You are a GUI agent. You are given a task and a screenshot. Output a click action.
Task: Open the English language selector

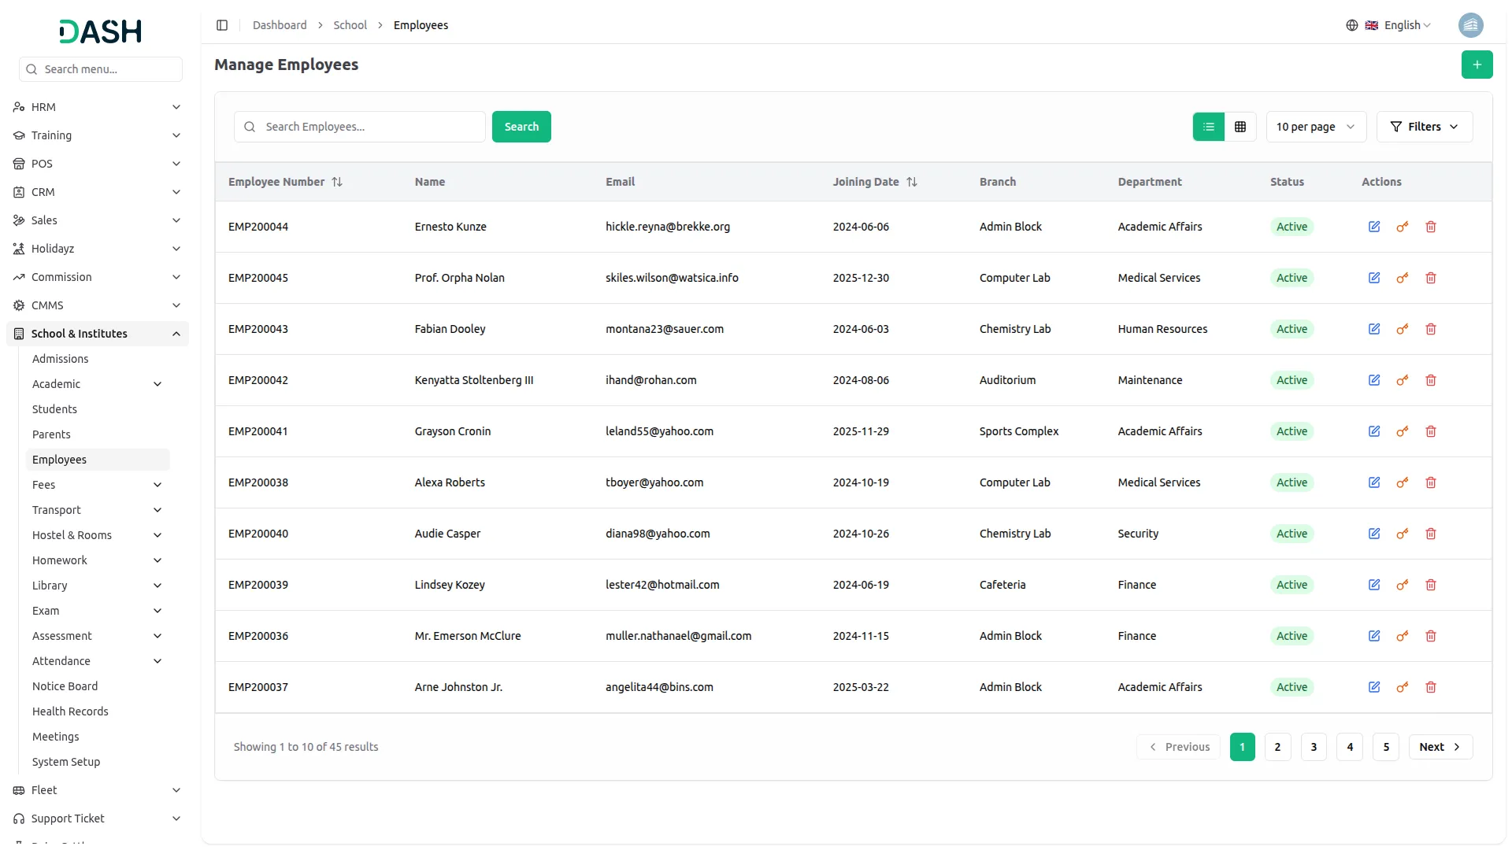click(1398, 25)
